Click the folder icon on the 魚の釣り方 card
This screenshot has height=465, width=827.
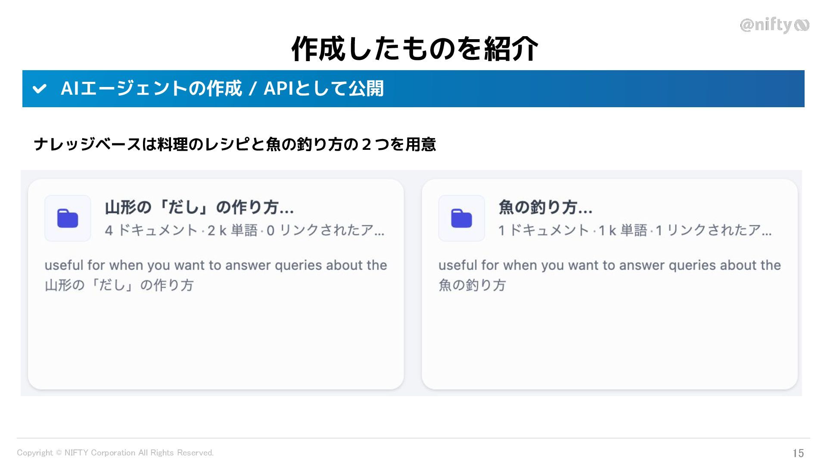(461, 218)
